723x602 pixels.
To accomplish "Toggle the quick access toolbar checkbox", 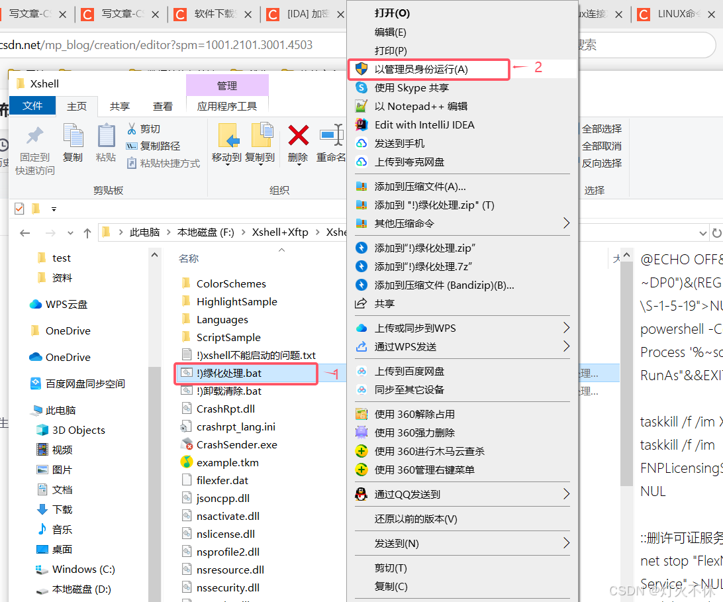I will [x=19, y=209].
